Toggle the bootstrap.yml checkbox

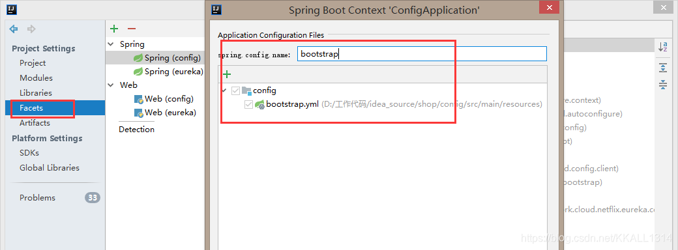[248, 104]
